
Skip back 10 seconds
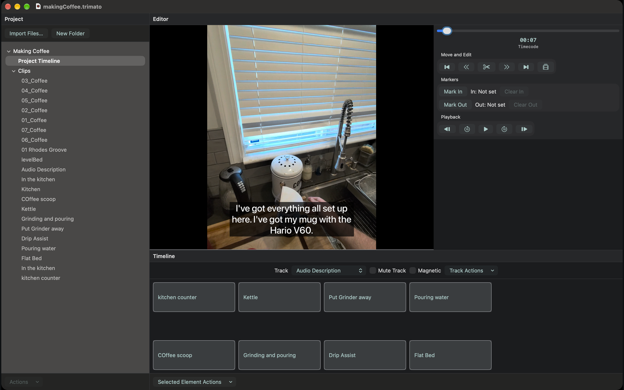467,129
